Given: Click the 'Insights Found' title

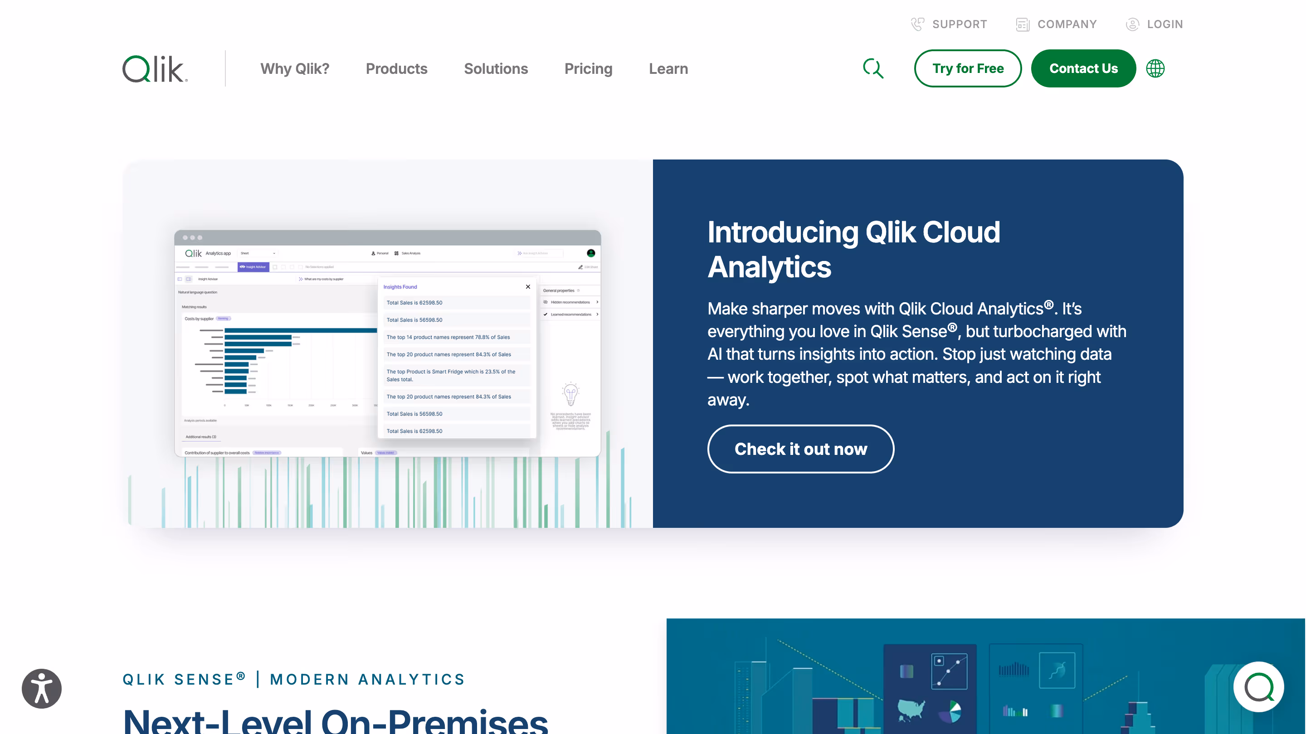Looking at the screenshot, I should [x=400, y=287].
